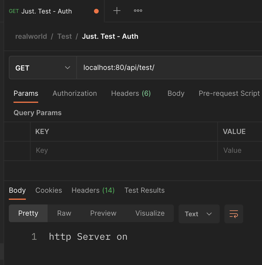
Task: Click the realworld breadcrumb link
Action: (31, 36)
